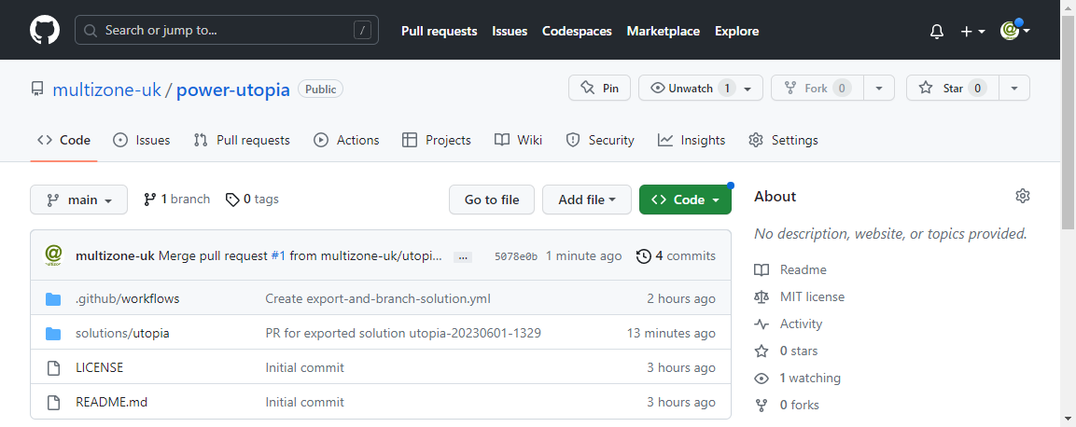Open Marketplace in top navigation
The image size is (1076, 427).
(663, 31)
